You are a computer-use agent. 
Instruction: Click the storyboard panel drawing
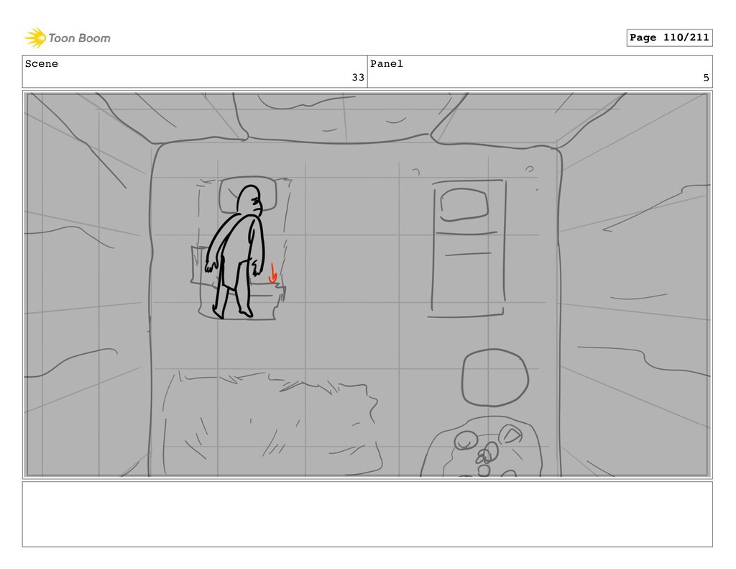(x=367, y=285)
